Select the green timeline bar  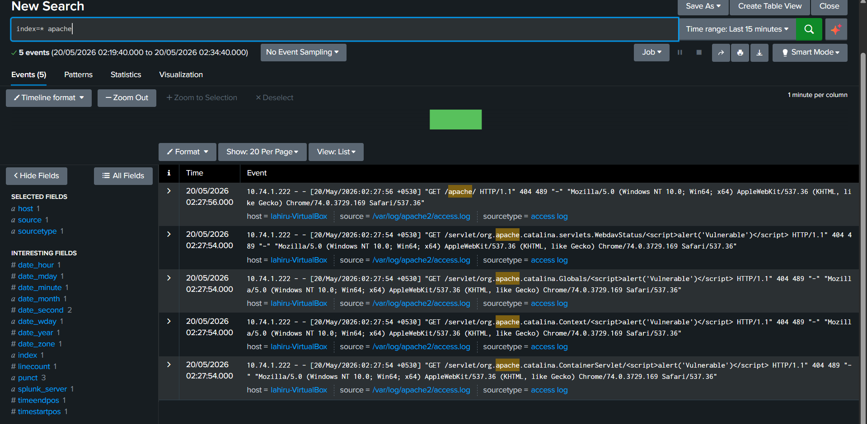tap(455, 120)
